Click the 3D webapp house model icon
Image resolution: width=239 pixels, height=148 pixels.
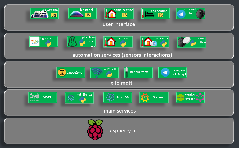(39, 15)
